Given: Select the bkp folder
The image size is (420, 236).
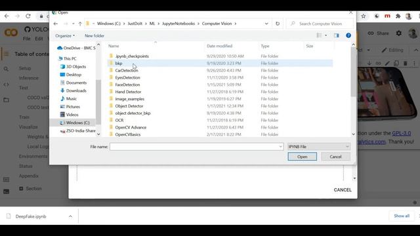Looking at the screenshot, I should (x=220, y=63).
